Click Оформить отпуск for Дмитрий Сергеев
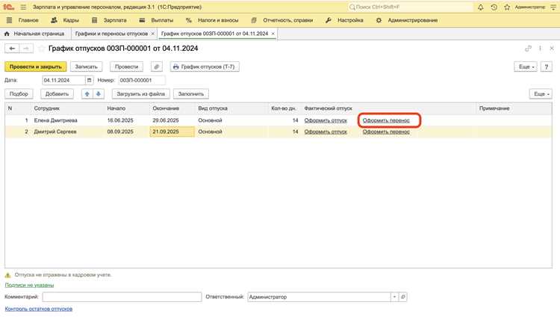The width and height of the screenshot is (560, 317). [326, 132]
